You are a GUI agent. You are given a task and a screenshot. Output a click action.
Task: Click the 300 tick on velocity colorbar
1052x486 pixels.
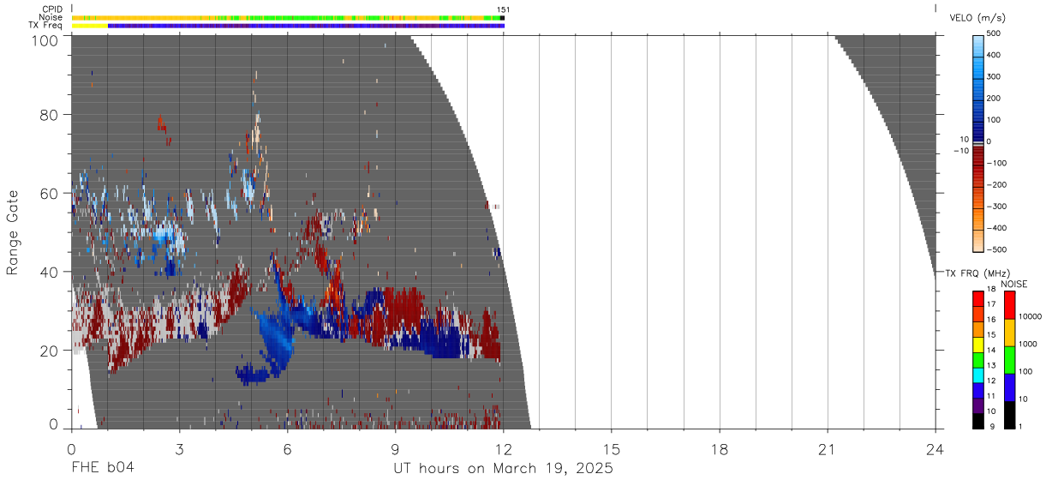[994, 76]
